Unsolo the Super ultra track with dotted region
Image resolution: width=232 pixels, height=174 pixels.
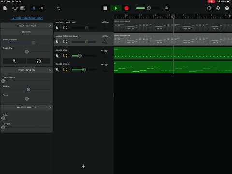[65, 56]
